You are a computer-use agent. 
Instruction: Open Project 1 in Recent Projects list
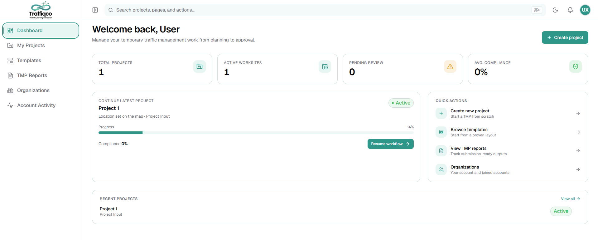109,209
